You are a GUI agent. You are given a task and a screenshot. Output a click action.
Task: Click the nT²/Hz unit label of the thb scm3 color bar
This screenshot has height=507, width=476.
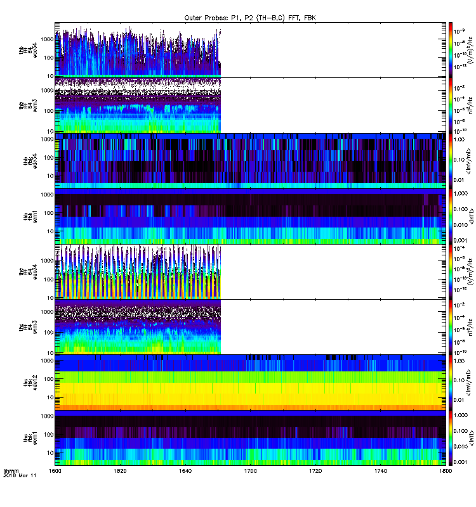point(471,105)
